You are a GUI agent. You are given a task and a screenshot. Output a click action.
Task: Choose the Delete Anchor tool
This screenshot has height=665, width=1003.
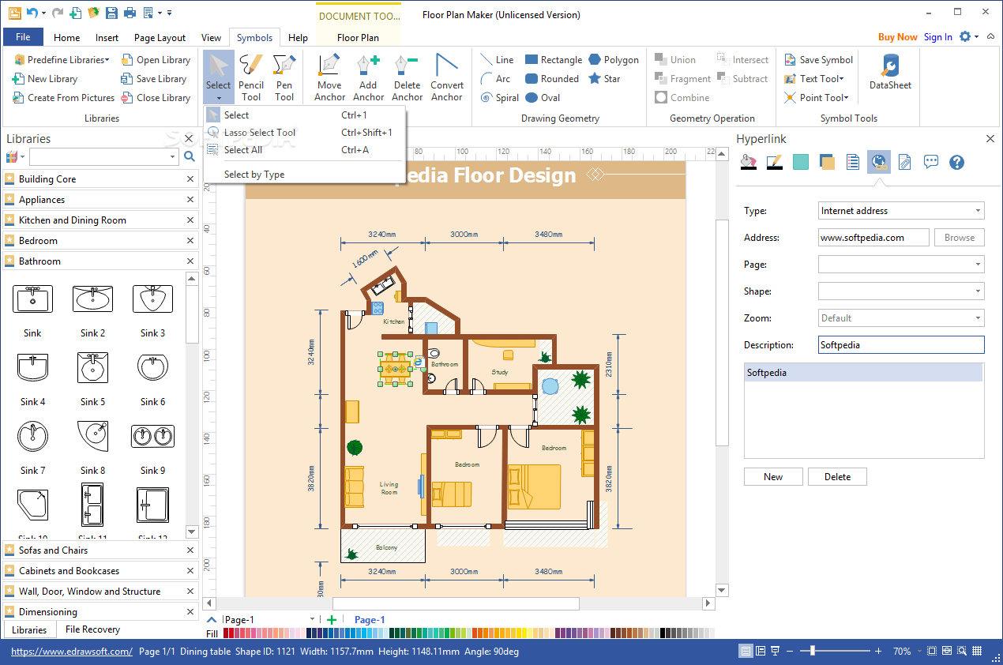point(407,77)
